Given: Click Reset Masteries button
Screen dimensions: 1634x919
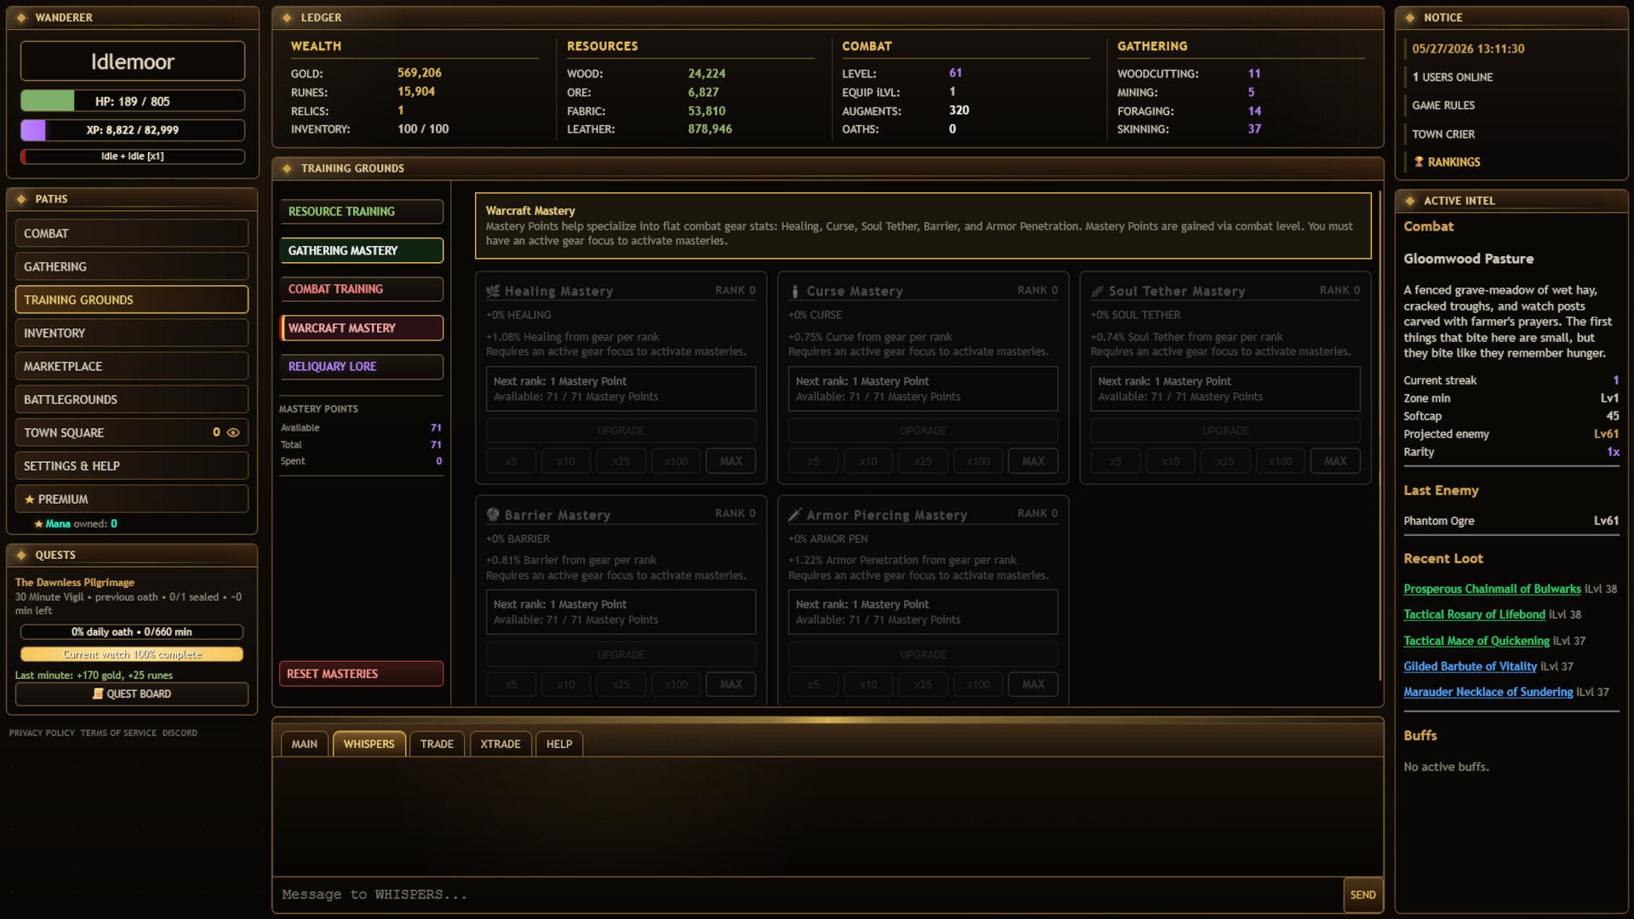Looking at the screenshot, I should (x=362, y=674).
